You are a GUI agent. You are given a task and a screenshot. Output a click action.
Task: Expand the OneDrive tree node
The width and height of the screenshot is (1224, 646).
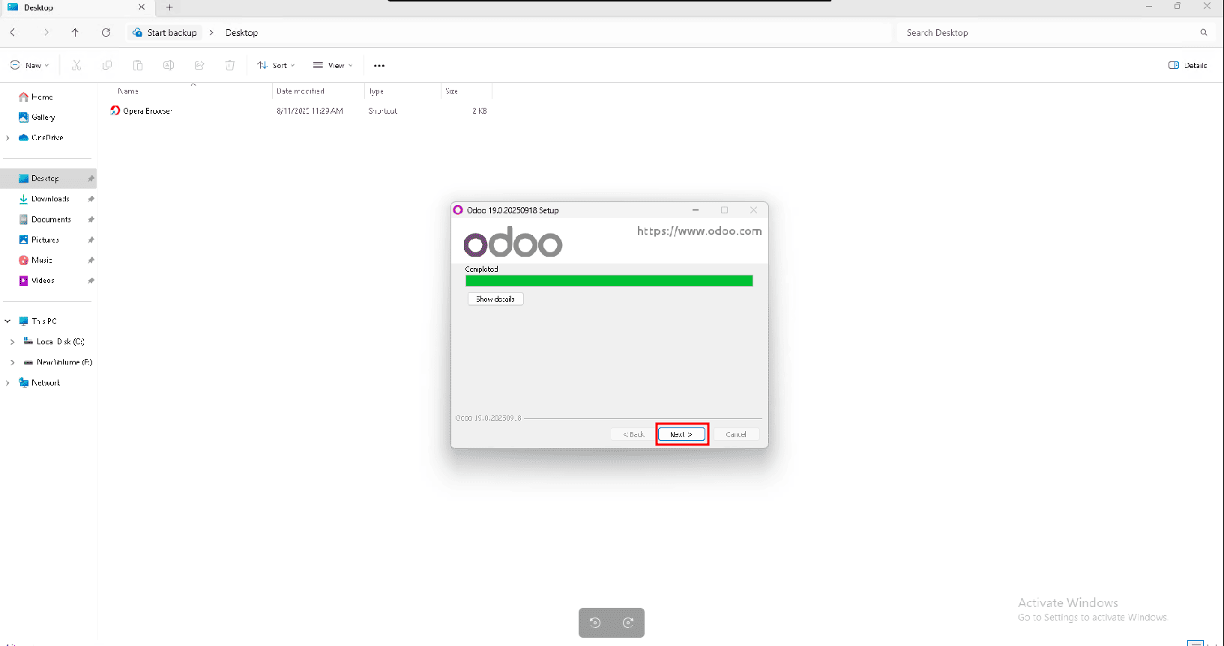(8, 138)
